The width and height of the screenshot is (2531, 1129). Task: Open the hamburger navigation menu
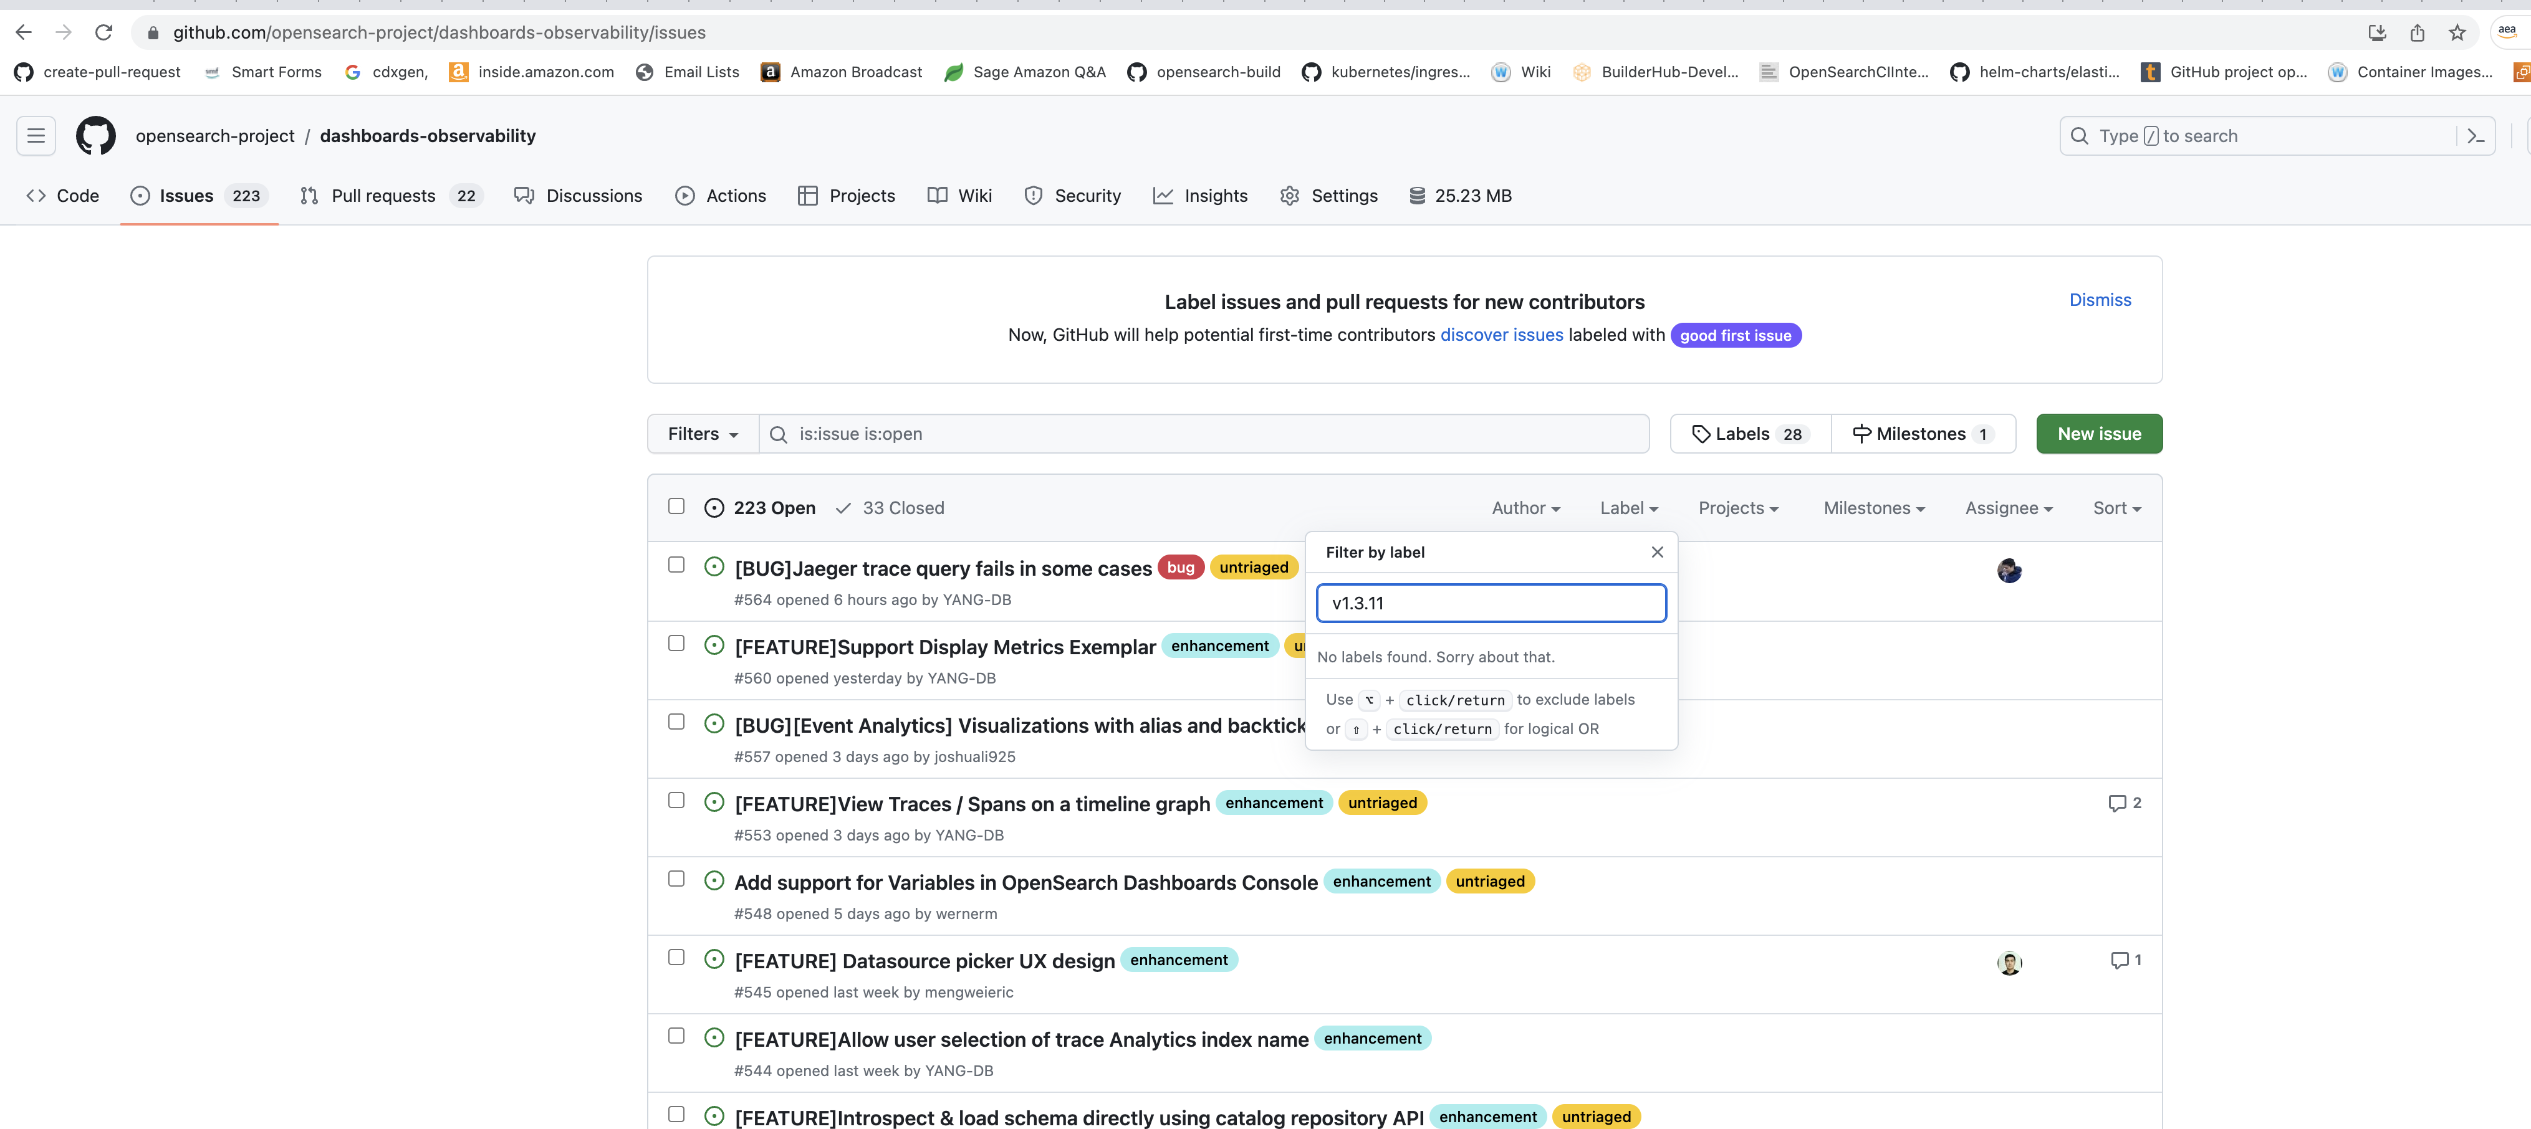pos(36,135)
